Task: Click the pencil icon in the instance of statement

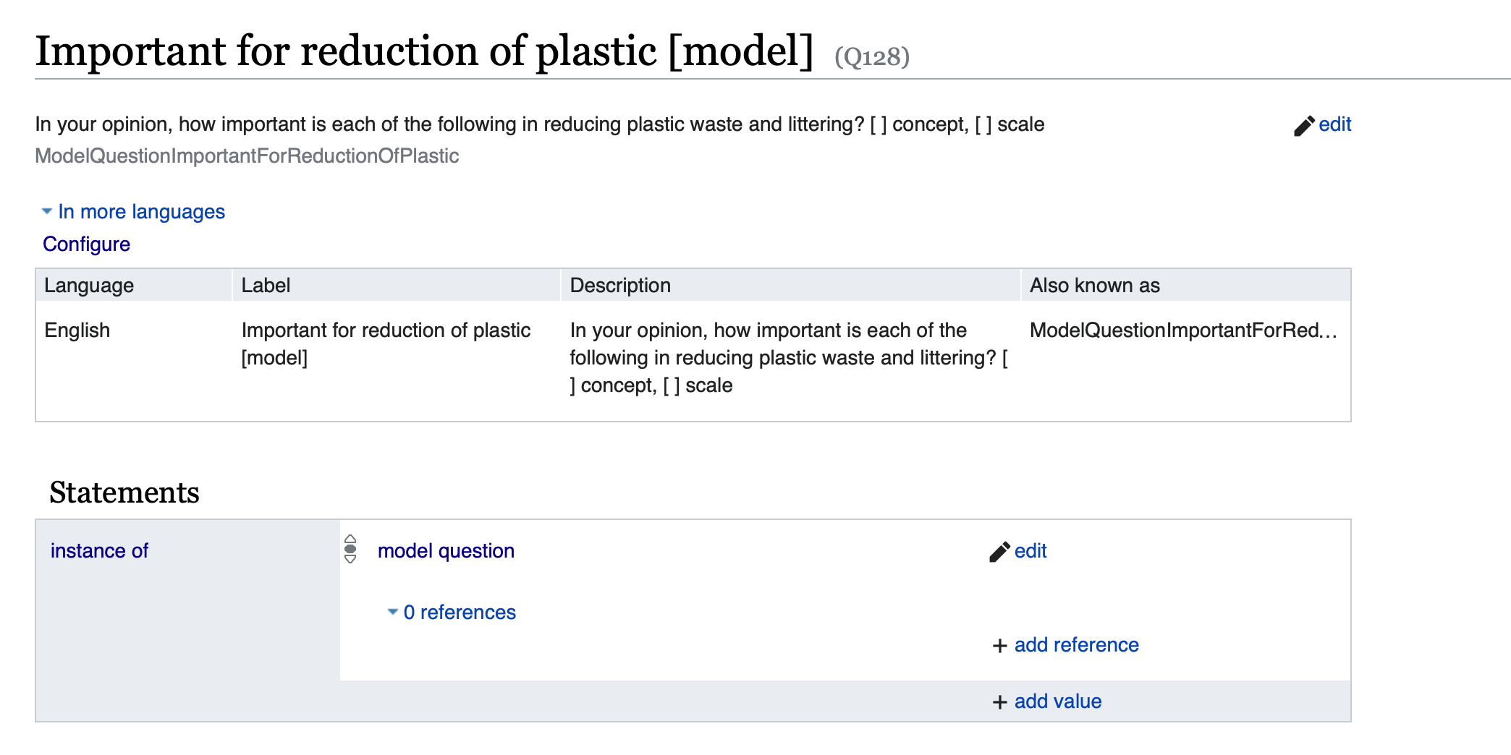Action: click(999, 552)
